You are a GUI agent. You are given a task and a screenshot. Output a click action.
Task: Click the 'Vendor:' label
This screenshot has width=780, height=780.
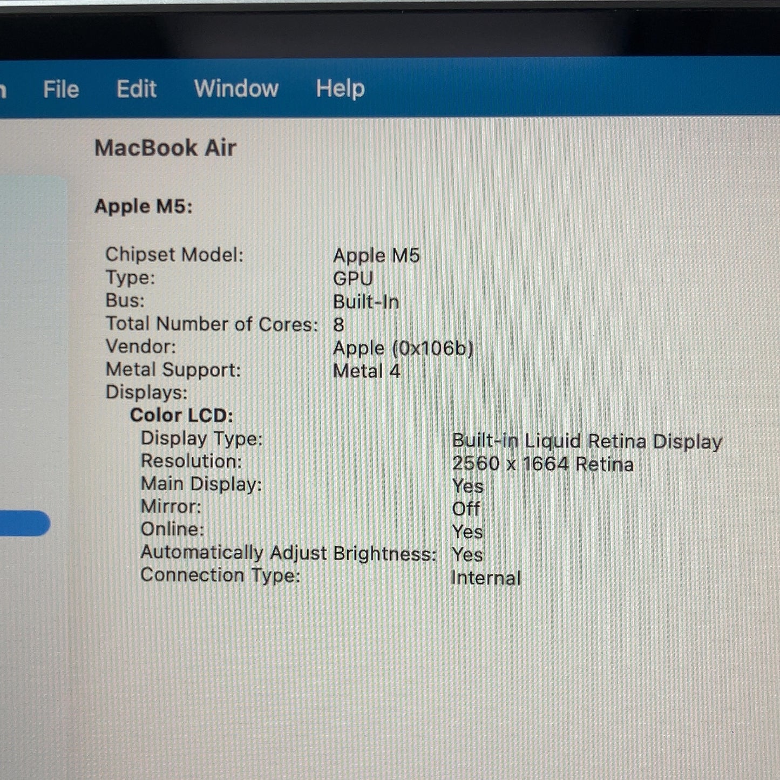141,347
